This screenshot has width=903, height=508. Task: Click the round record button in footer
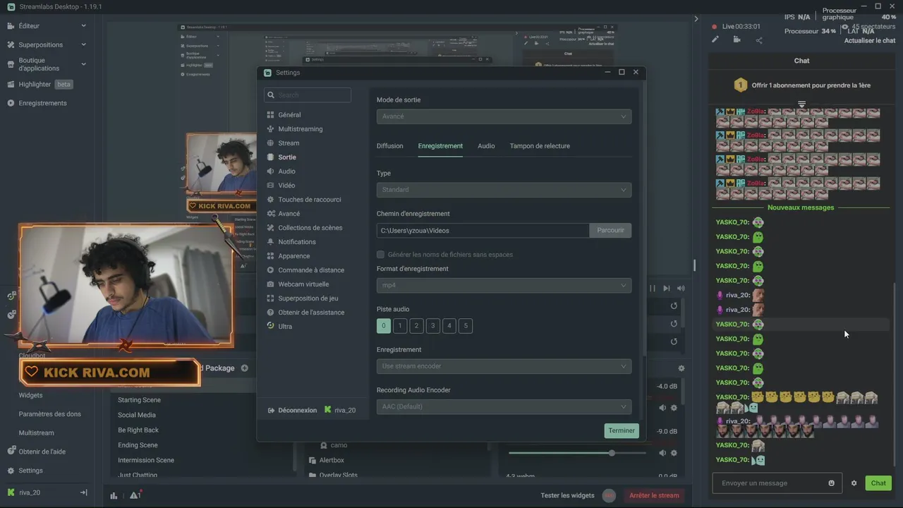[x=609, y=495]
